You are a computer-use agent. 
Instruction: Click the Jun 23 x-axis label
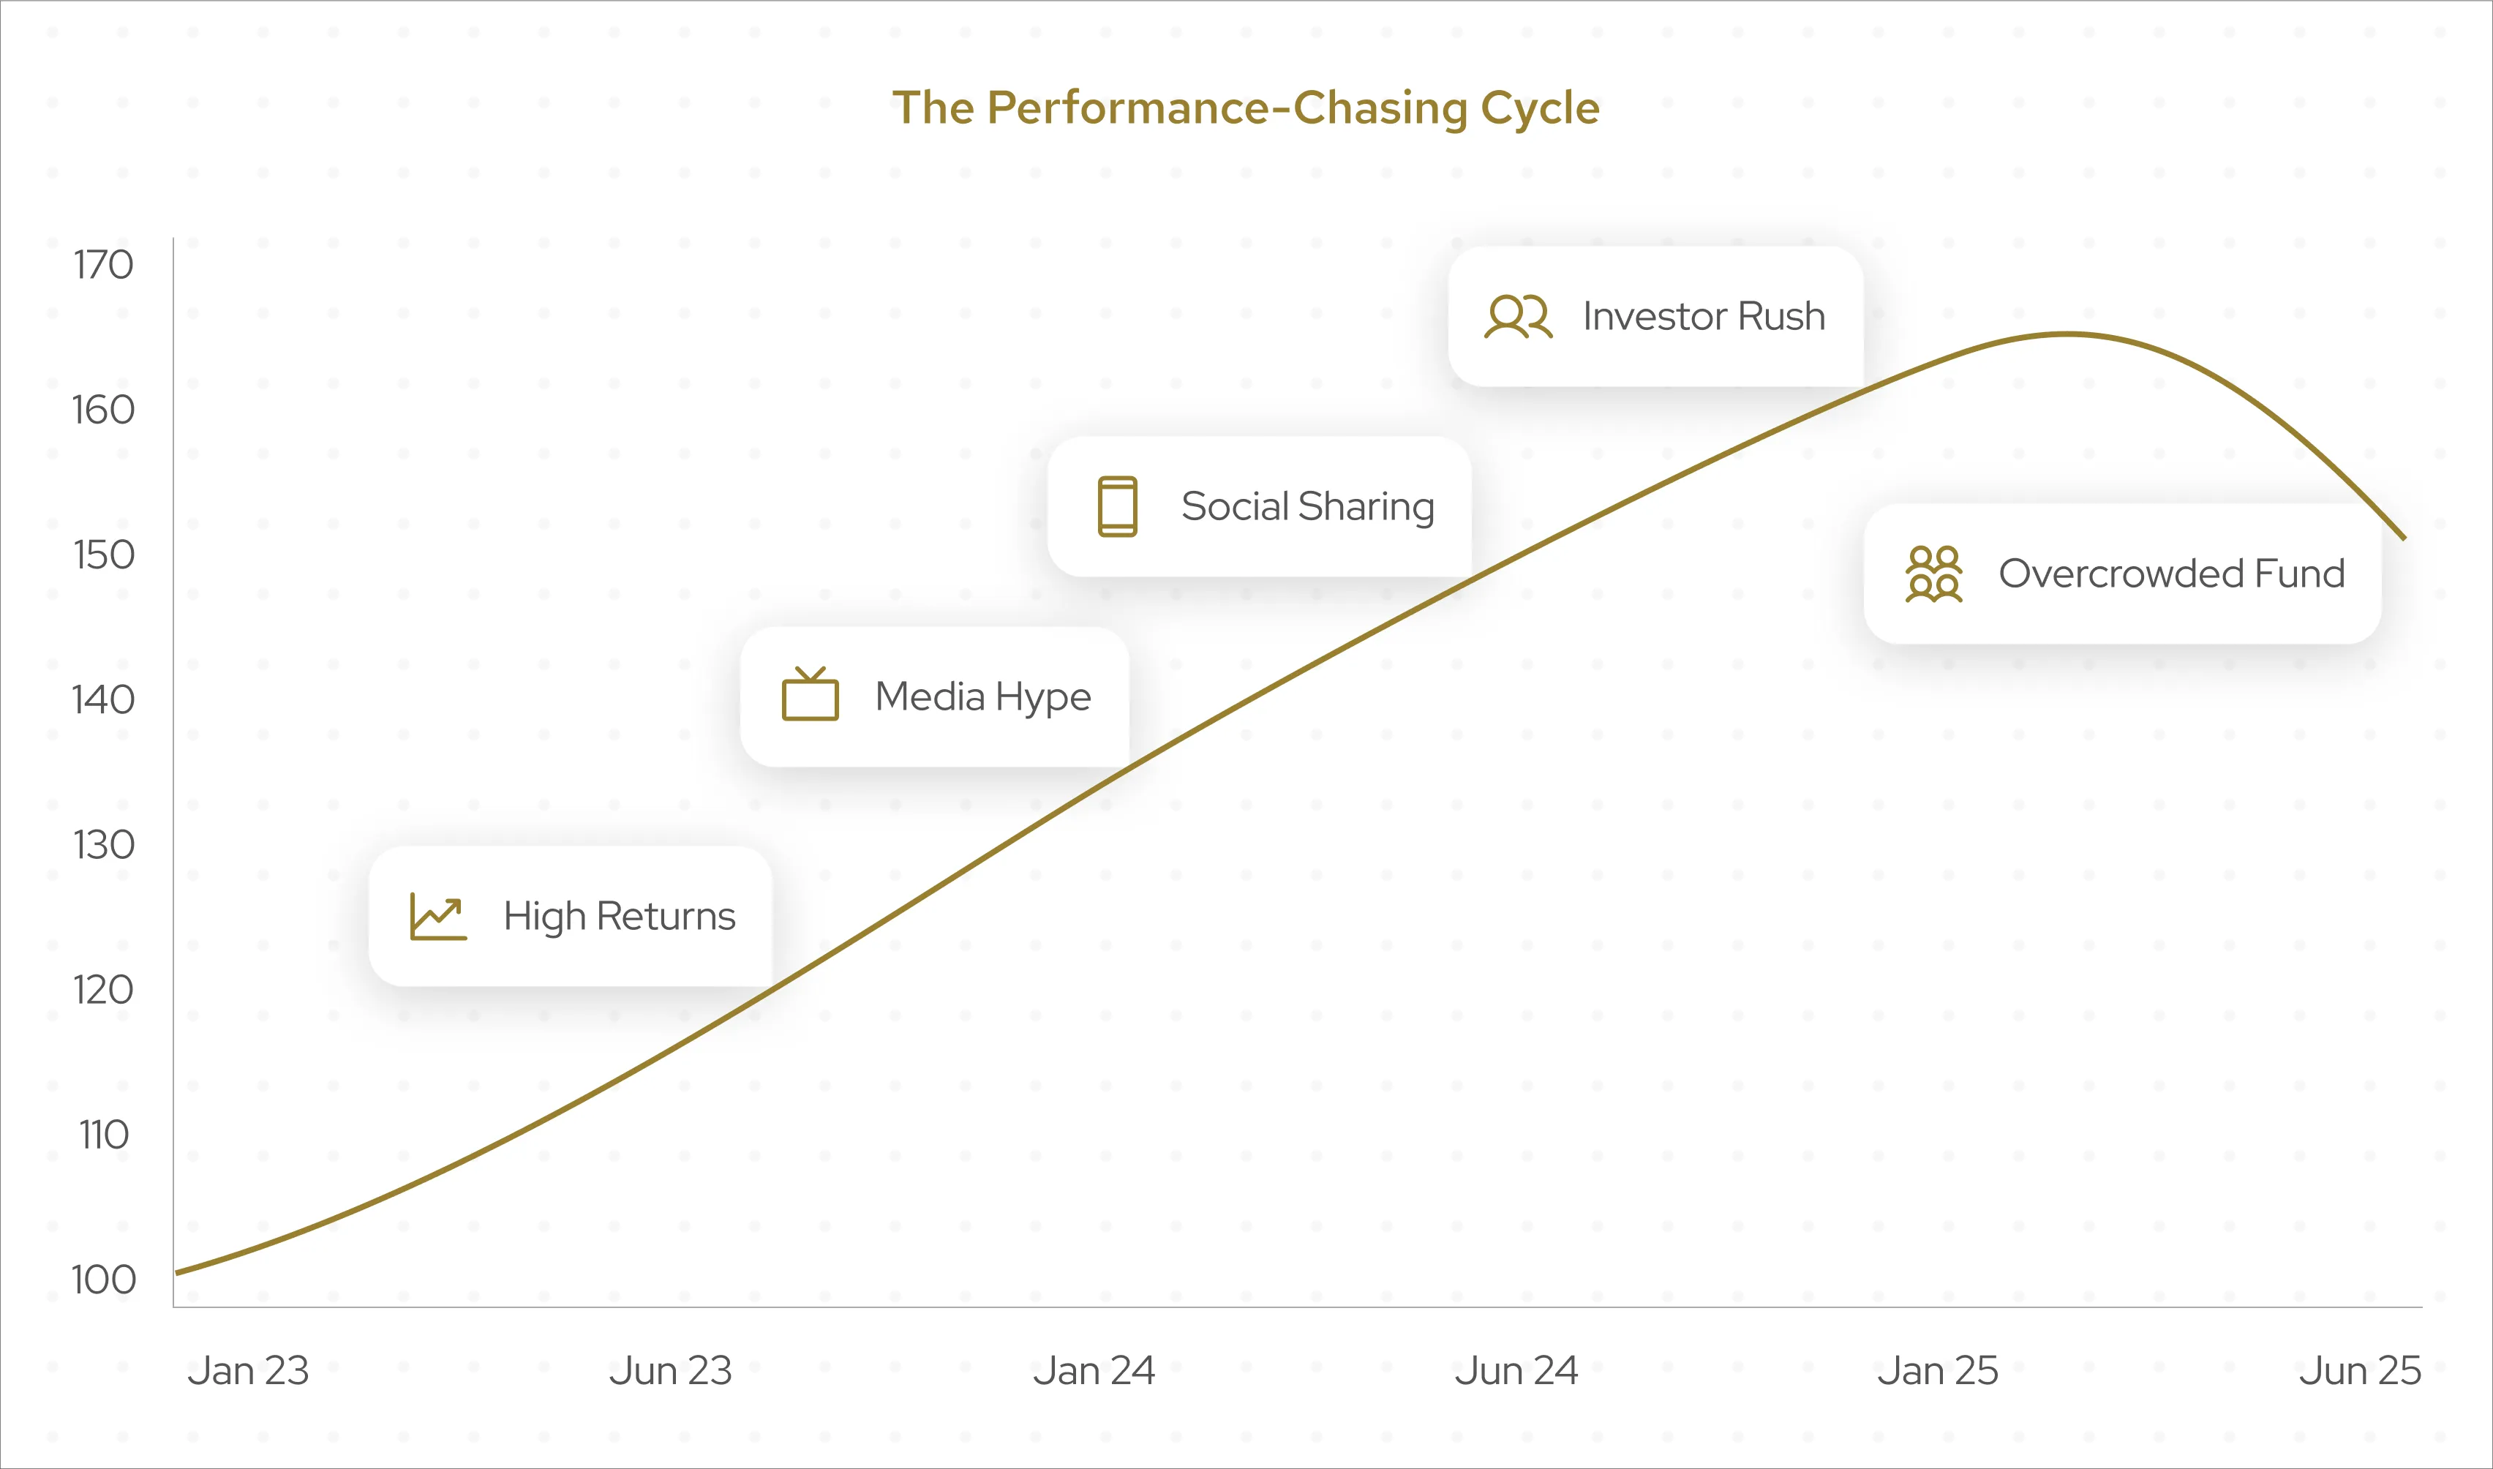(x=671, y=1371)
